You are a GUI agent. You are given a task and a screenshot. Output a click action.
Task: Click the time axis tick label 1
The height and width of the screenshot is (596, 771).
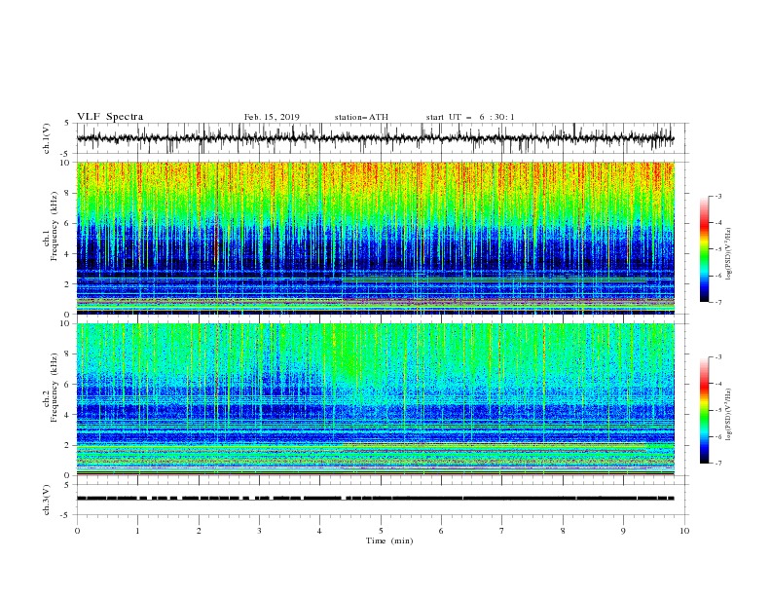pos(137,531)
